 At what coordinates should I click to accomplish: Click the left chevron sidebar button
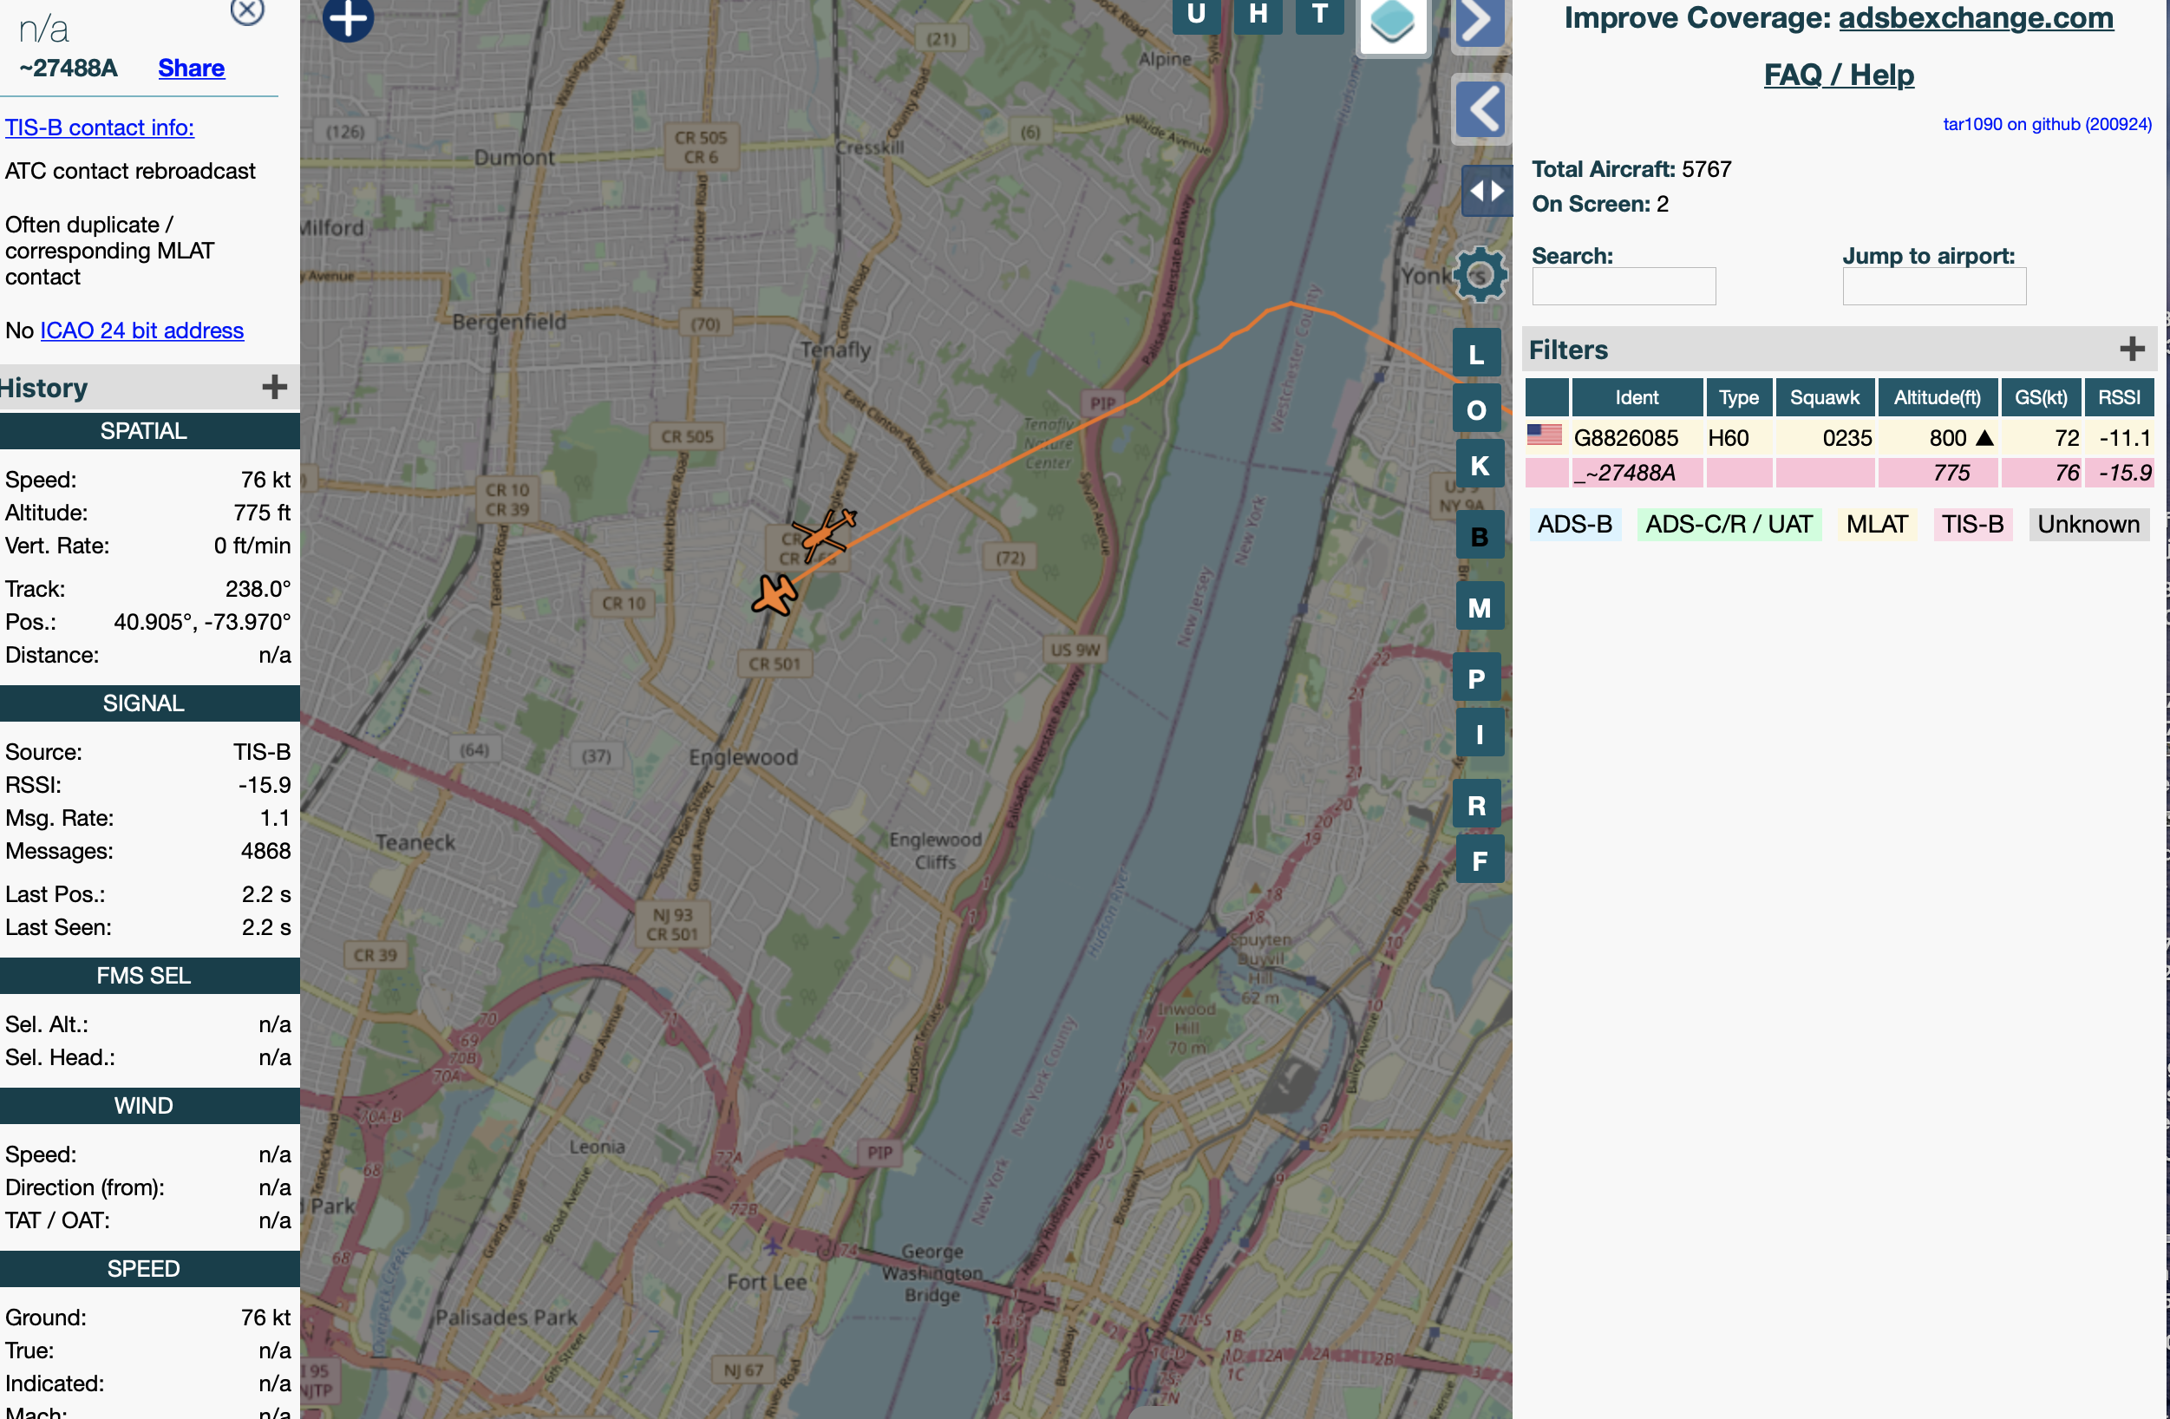pyautogui.click(x=1480, y=109)
